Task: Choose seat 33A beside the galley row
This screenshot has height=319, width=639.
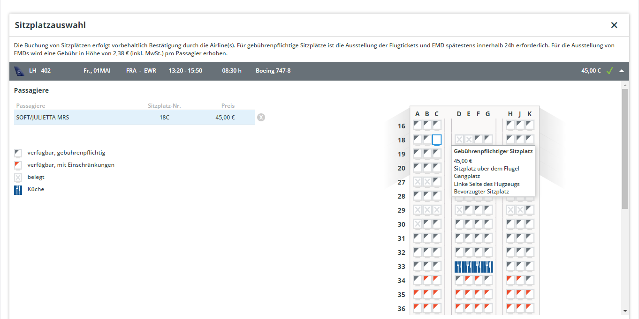Action: click(x=418, y=266)
